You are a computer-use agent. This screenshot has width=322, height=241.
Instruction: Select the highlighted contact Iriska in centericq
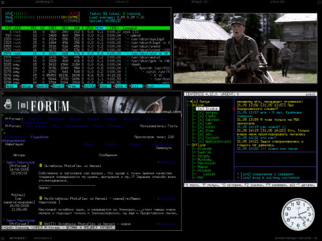(207, 109)
